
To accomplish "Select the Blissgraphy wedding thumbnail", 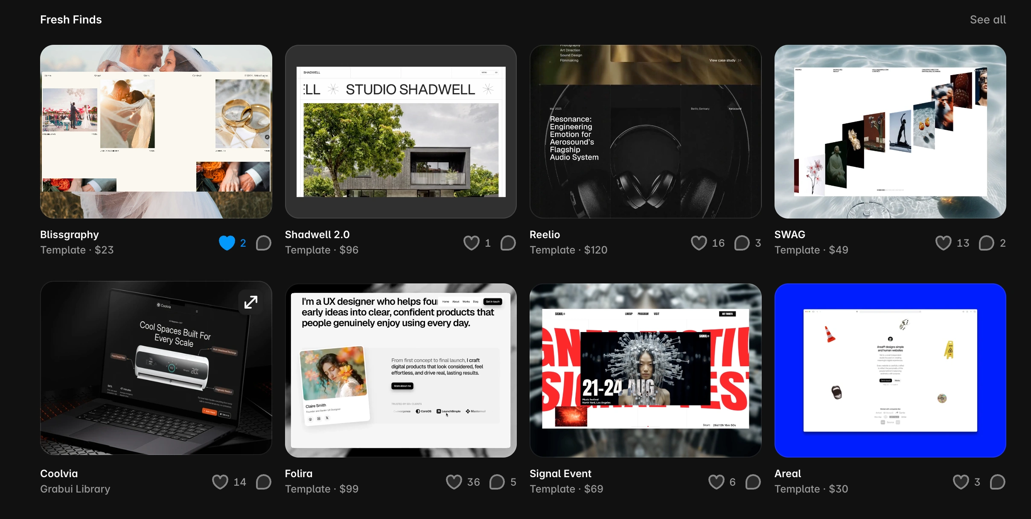I will click(x=156, y=132).
